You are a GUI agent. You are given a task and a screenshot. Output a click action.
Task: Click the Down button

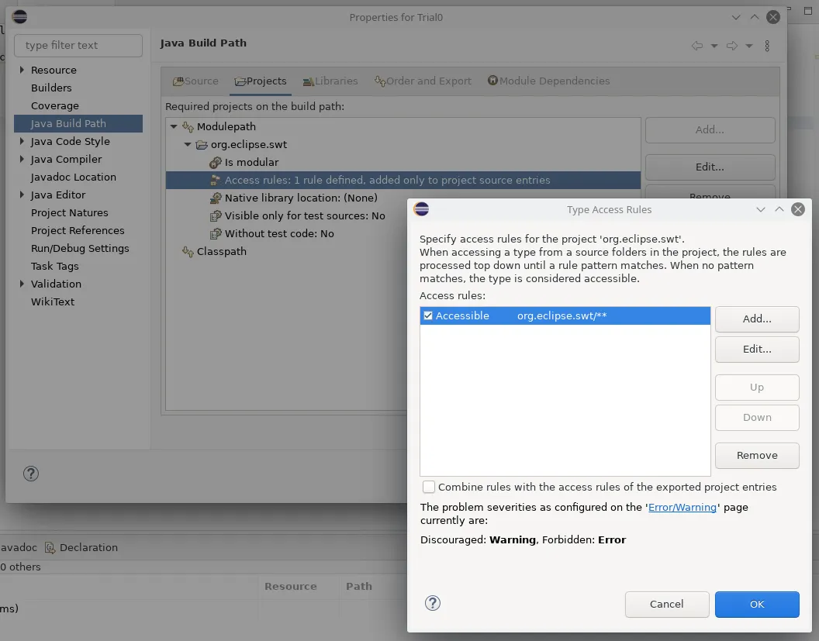757,418
